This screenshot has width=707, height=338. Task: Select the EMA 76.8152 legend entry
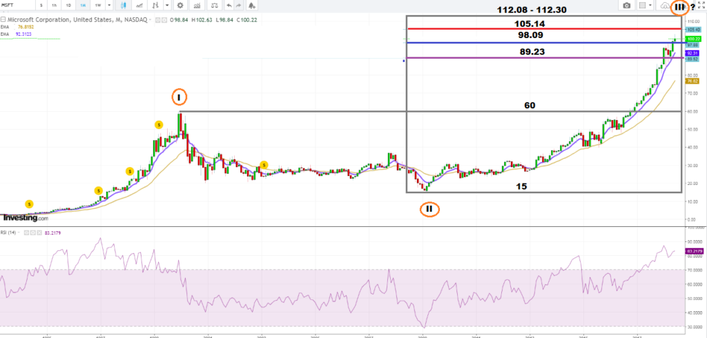[x=16, y=26]
